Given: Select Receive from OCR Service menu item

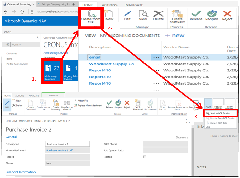Looking at the screenshot, I should click(x=220, y=118).
